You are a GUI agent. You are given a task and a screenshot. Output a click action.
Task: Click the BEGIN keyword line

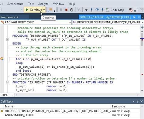(x=17, y=43)
